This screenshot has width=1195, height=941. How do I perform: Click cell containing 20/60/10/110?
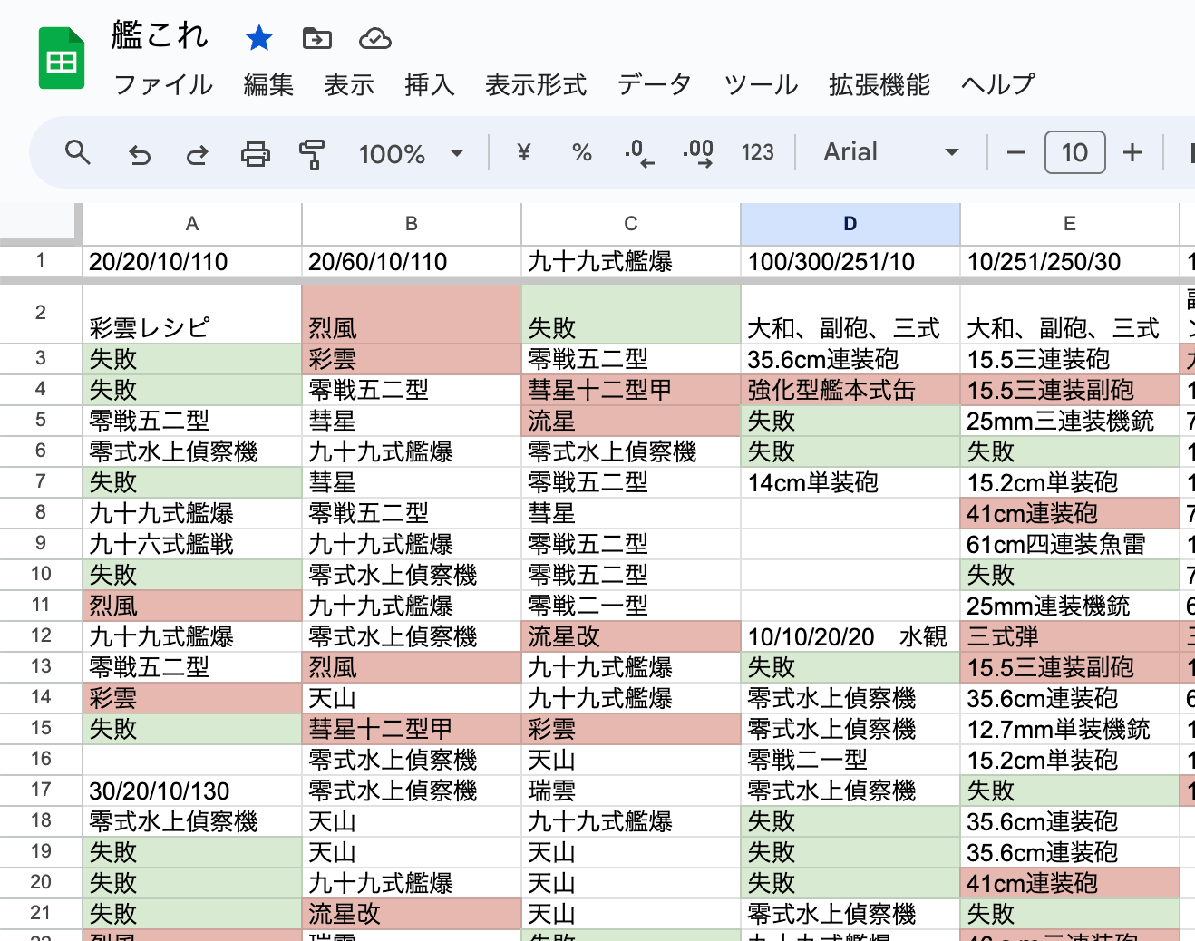coord(412,262)
